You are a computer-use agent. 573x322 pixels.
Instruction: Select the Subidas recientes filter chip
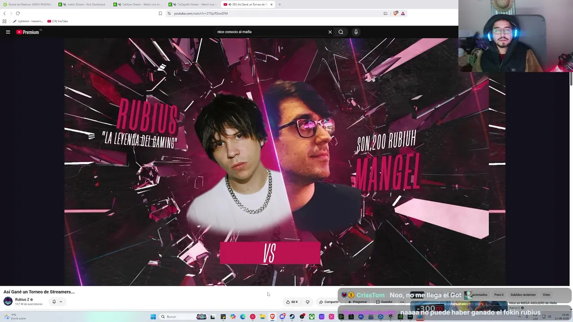[523, 295]
